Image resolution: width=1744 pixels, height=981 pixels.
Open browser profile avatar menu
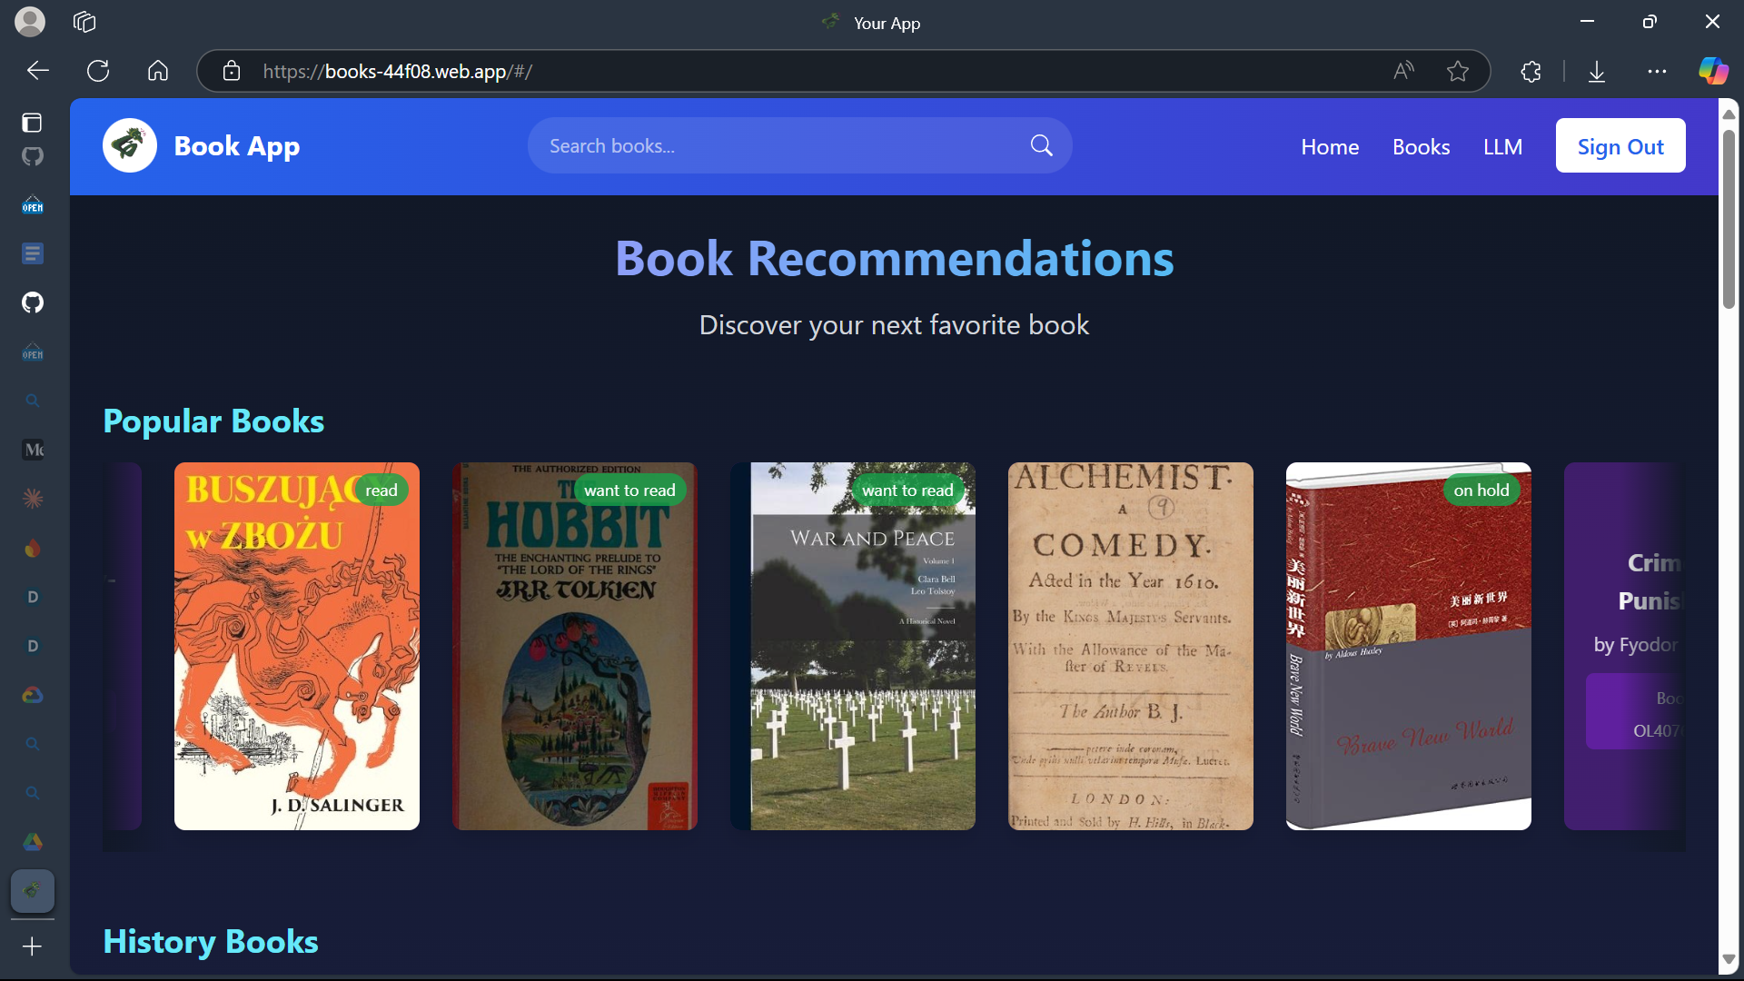coord(30,22)
